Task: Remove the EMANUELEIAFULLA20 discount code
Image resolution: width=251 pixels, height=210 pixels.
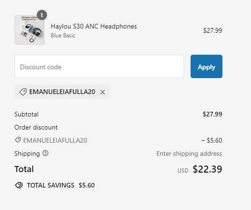Action: 103,92
